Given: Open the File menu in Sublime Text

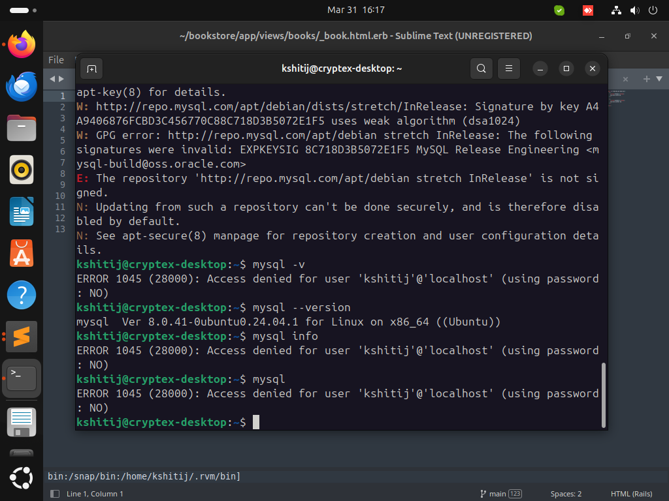Looking at the screenshot, I should pyautogui.click(x=56, y=60).
